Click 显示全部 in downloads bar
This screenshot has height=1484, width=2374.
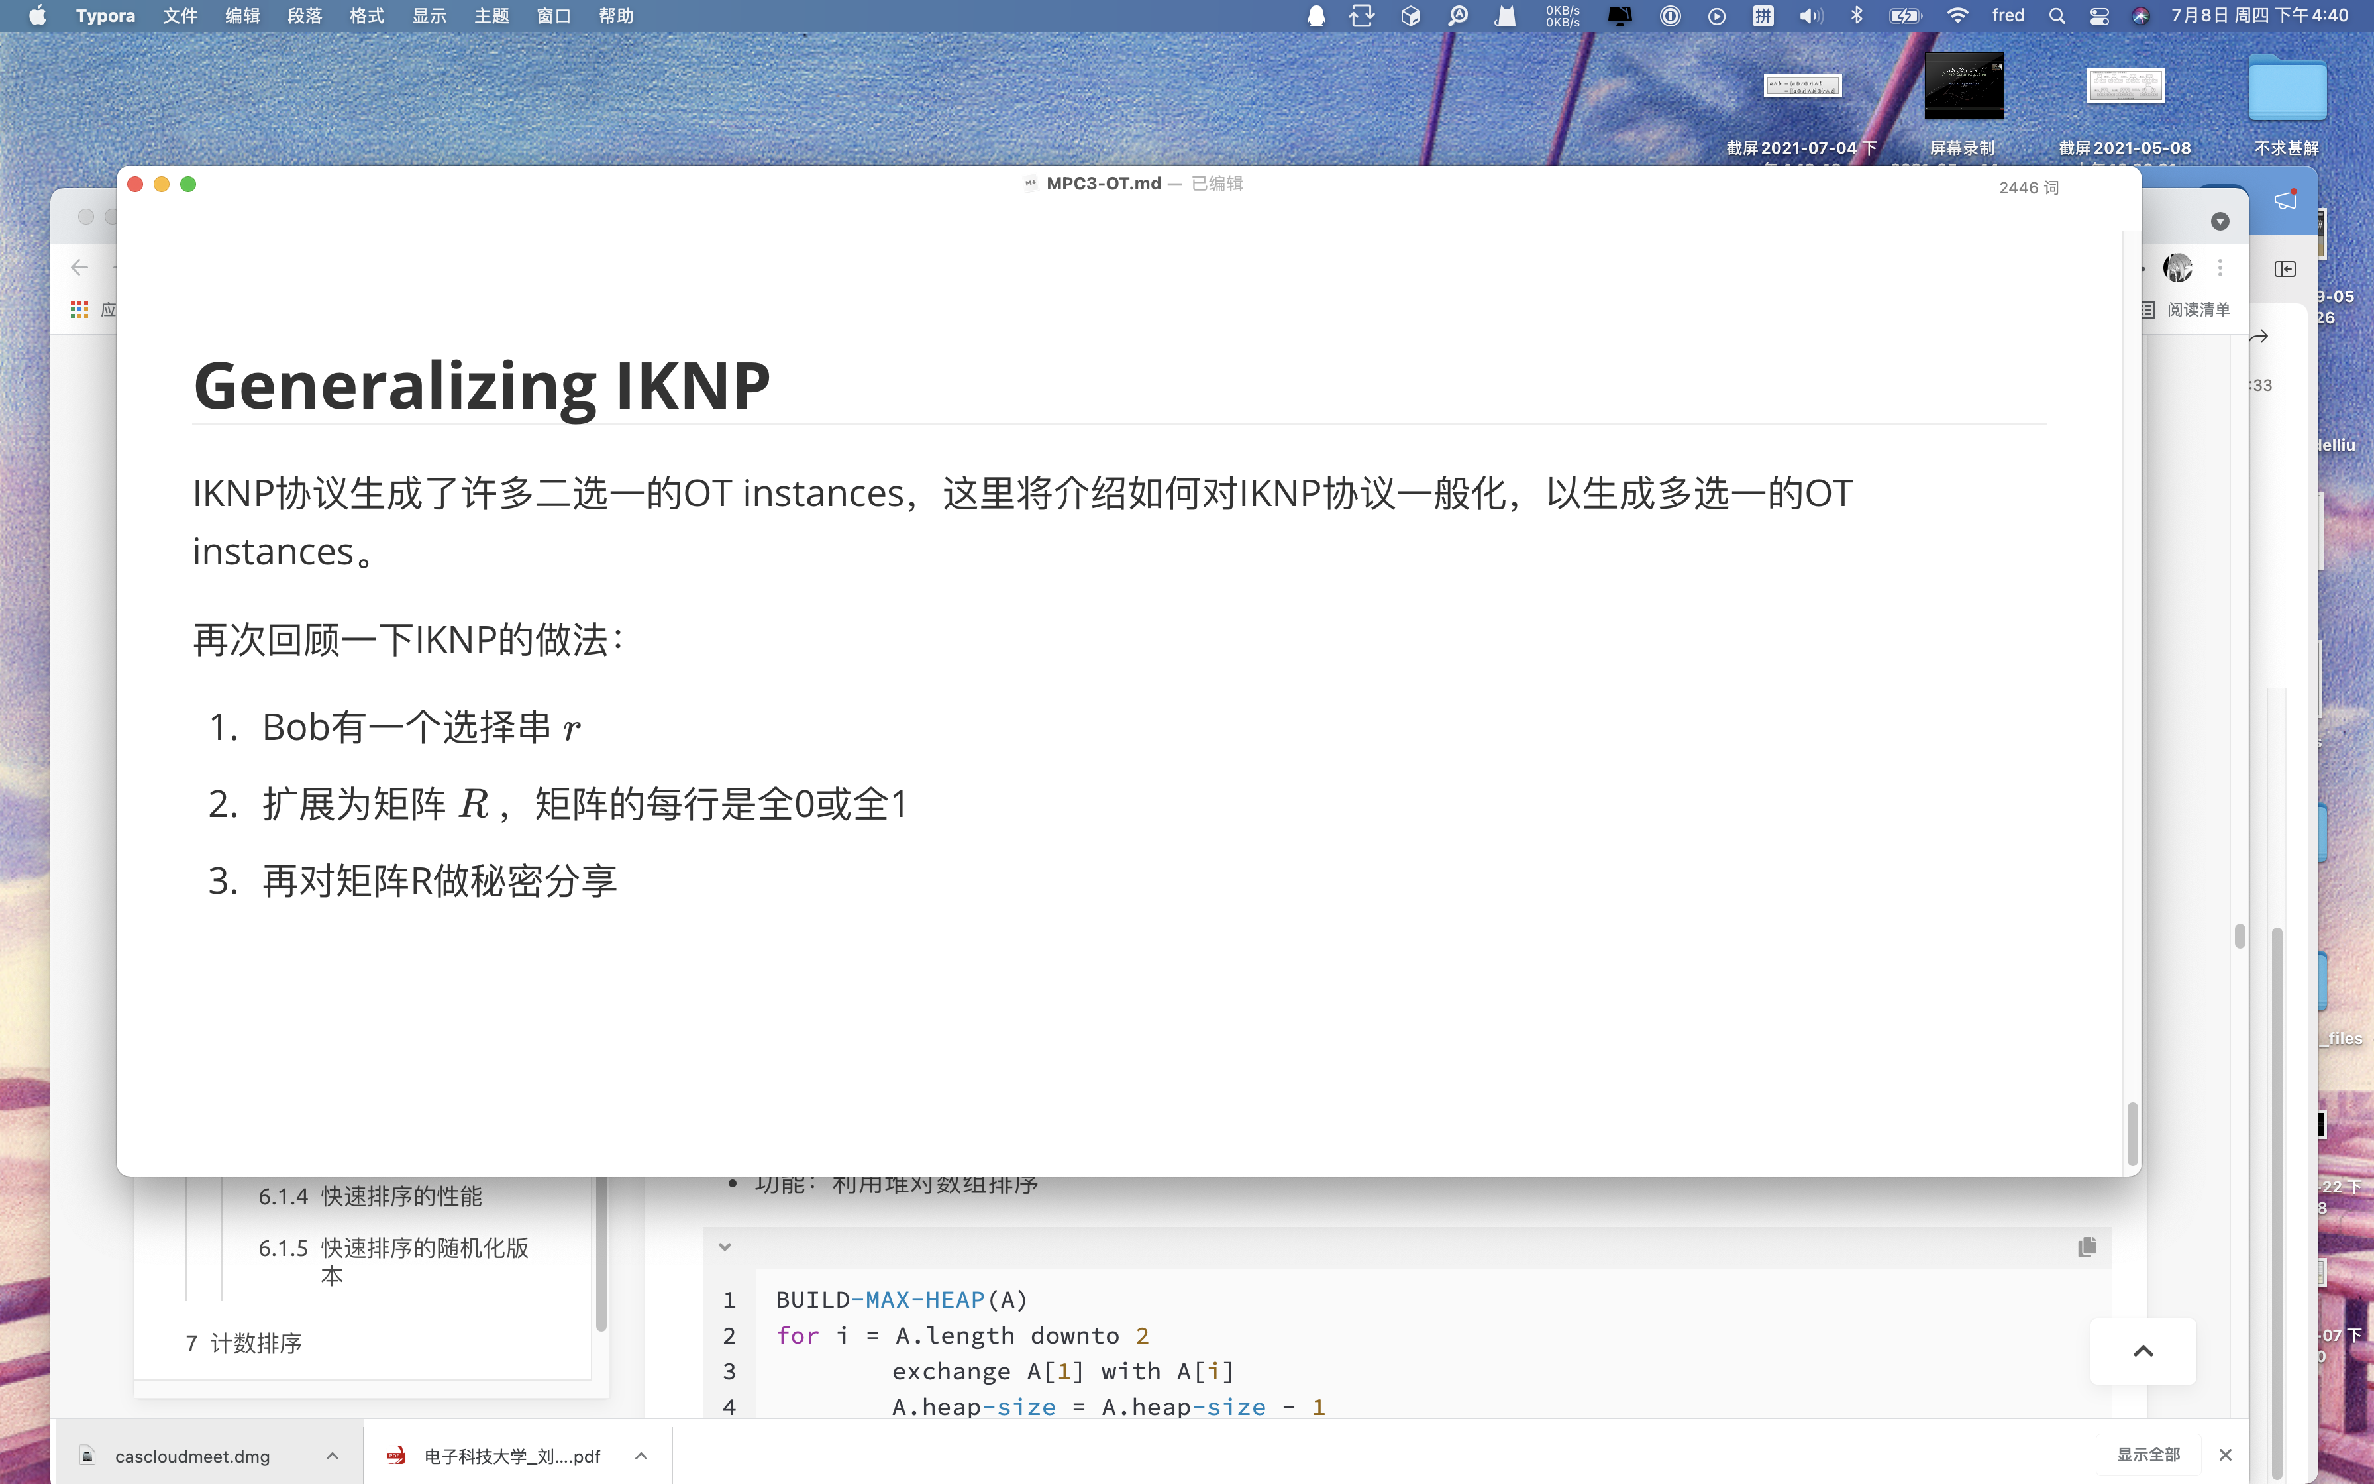click(x=2148, y=1455)
